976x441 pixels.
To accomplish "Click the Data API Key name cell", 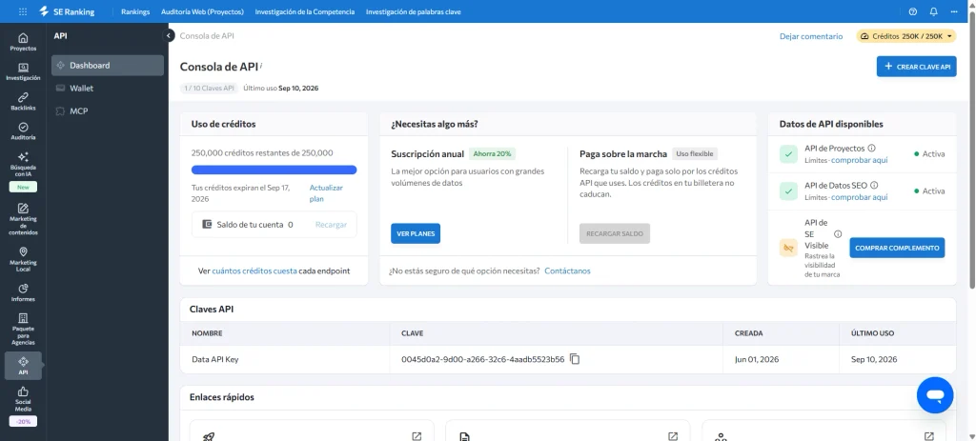I will tap(285, 359).
